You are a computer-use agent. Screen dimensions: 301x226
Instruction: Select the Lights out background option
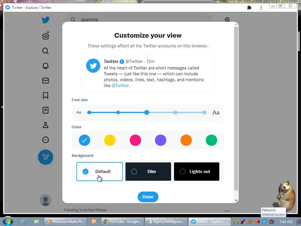(x=197, y=172)
